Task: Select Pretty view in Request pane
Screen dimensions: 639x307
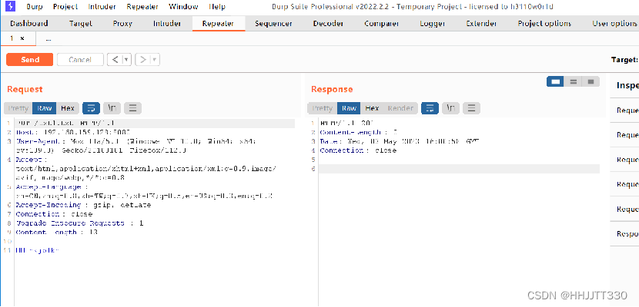Action: tap(18, 108)
